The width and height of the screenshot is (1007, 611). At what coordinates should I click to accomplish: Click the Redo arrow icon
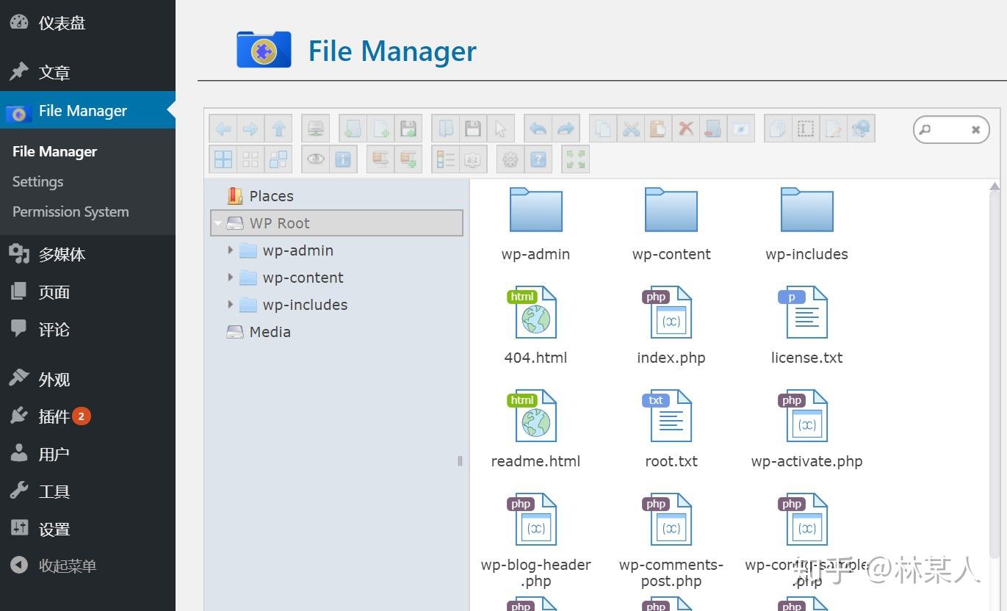pos(566,129)
